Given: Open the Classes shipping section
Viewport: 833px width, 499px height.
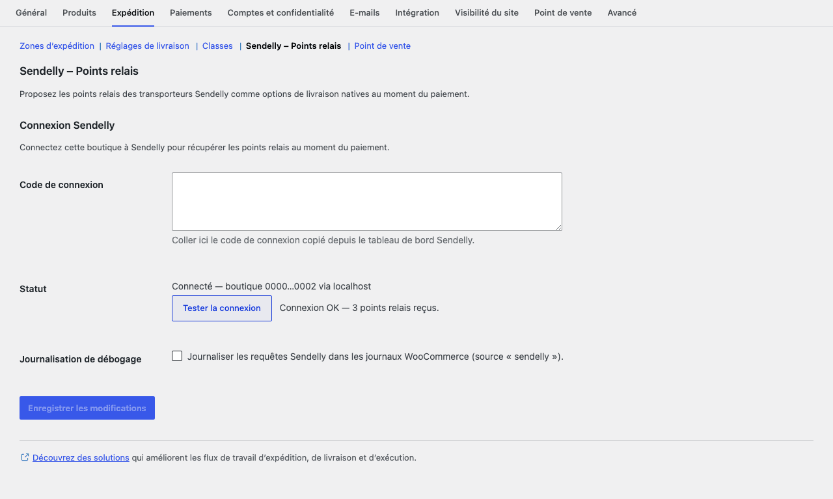Looking at the screenshot, I should tap(217, 46).
